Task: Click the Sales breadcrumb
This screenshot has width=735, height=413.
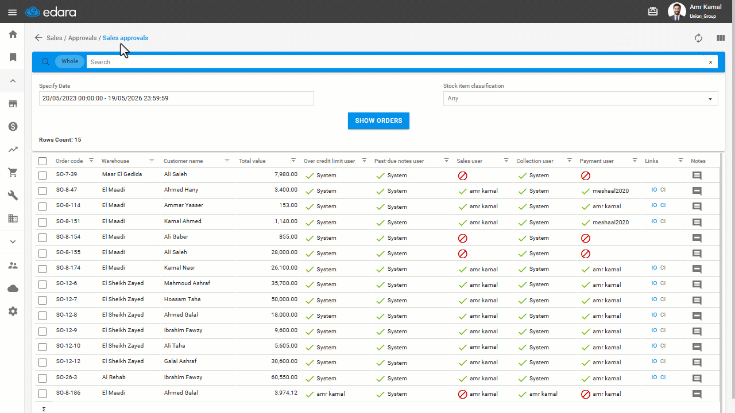Action: click(x=55, y=38)
